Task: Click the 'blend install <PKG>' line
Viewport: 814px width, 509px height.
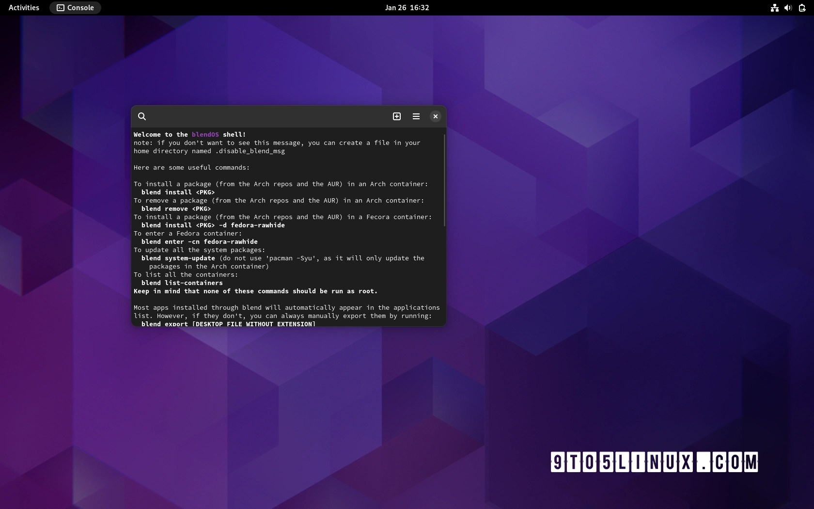Action: point(178,192)
